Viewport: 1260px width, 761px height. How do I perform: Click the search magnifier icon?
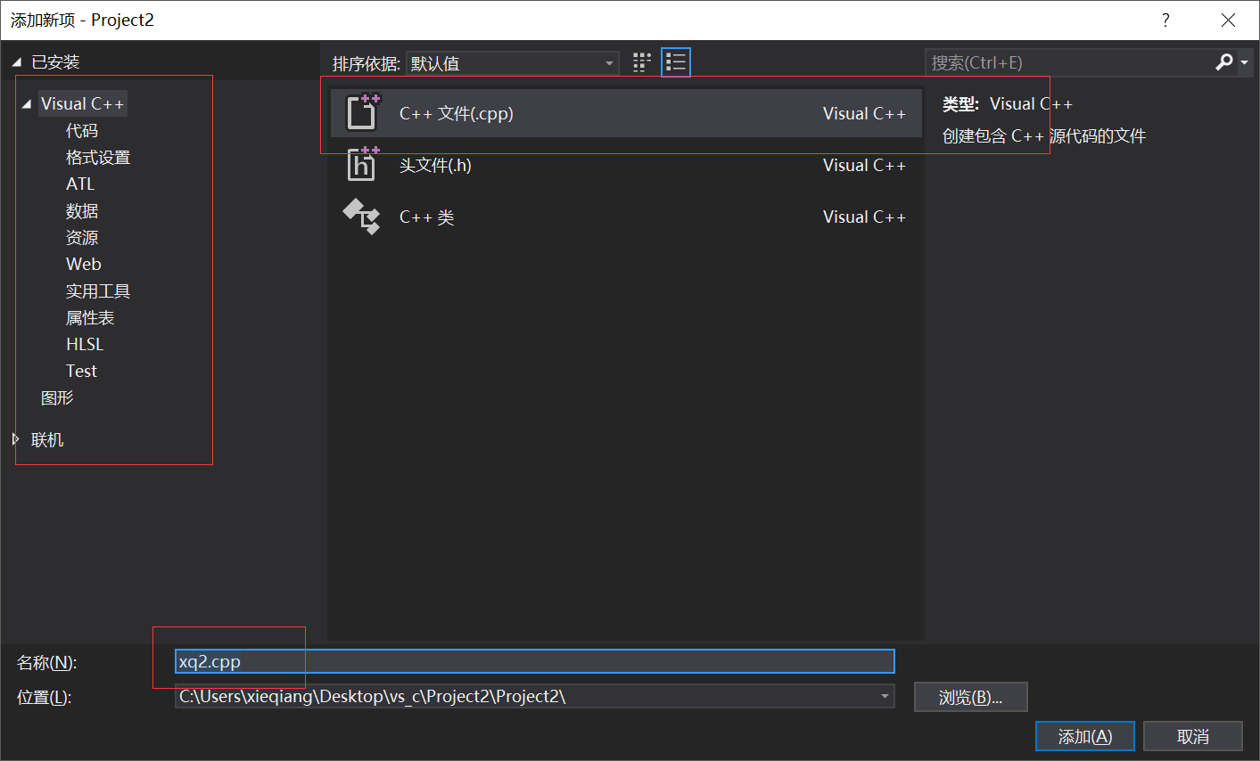click(1223, 61)
